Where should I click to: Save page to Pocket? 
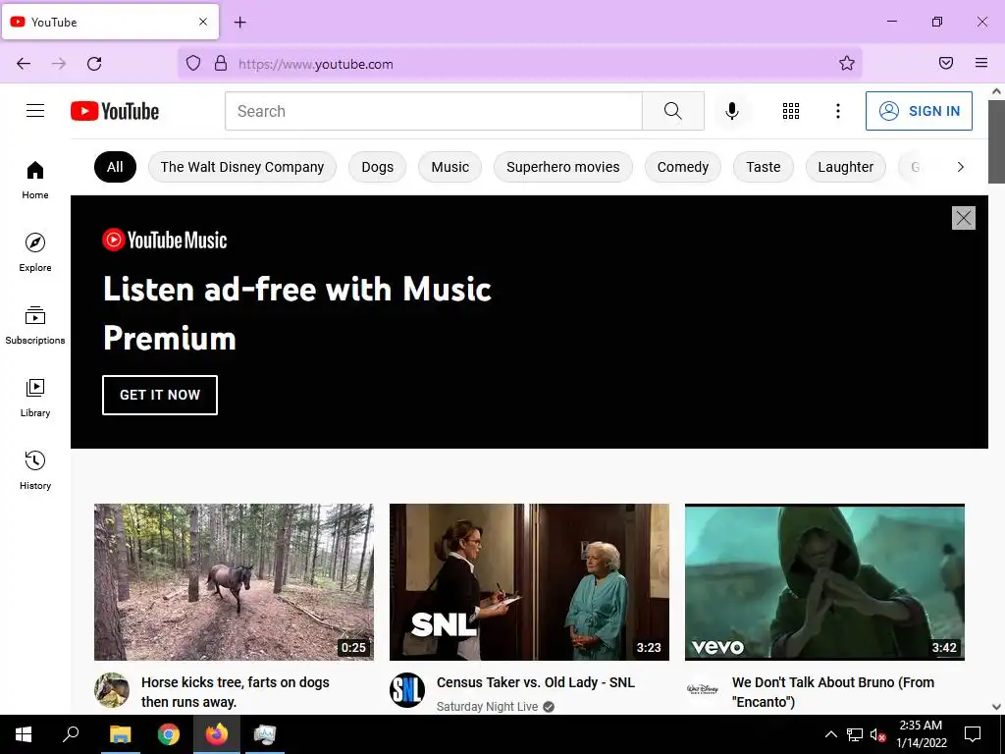(946, 63)
